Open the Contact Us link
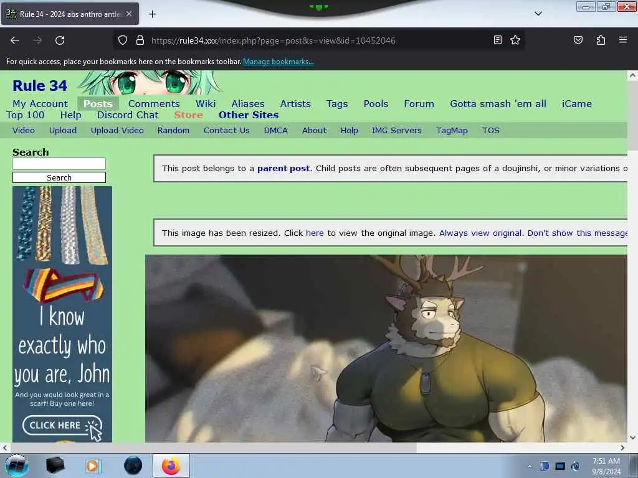Screen dimensions: 638x478 pos(227,131)
